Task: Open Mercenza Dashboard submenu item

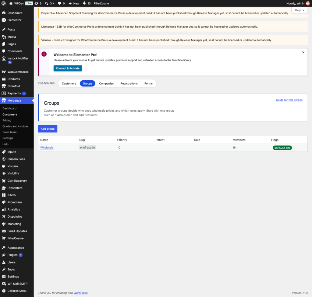Action: [x=9, y=108]
